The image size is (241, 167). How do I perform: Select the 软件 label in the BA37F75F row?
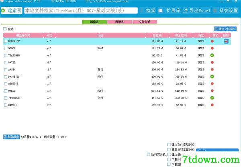[100, 76]
